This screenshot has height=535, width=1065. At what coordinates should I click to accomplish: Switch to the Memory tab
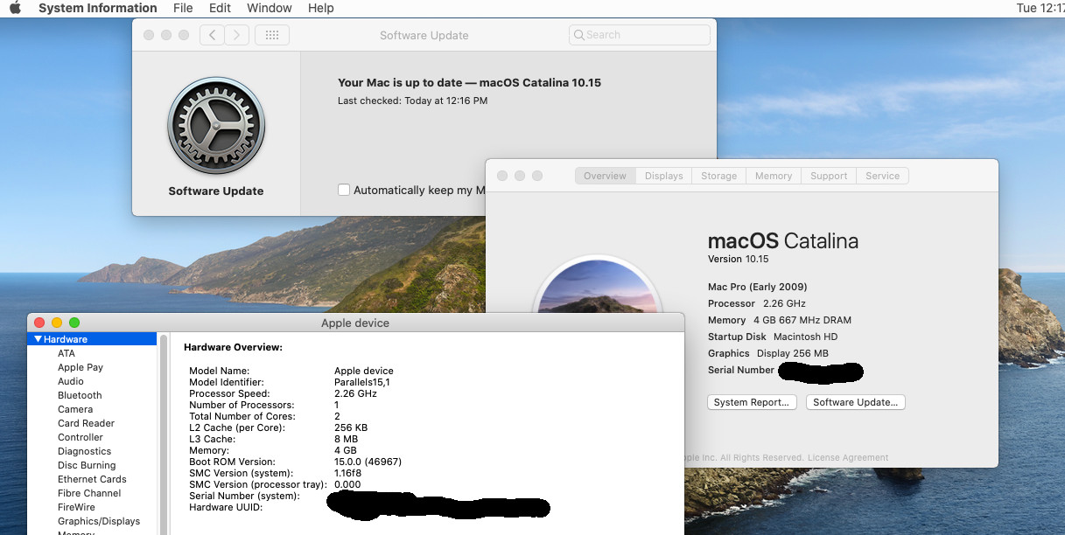coord(774,176)
